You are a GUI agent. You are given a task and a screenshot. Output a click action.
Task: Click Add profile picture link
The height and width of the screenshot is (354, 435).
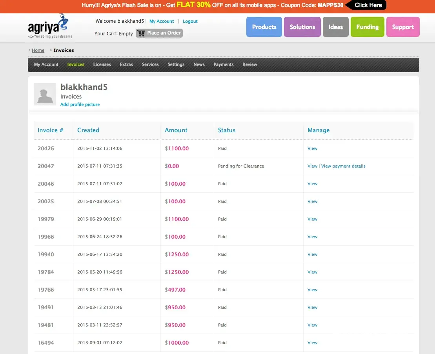point(80,104)
